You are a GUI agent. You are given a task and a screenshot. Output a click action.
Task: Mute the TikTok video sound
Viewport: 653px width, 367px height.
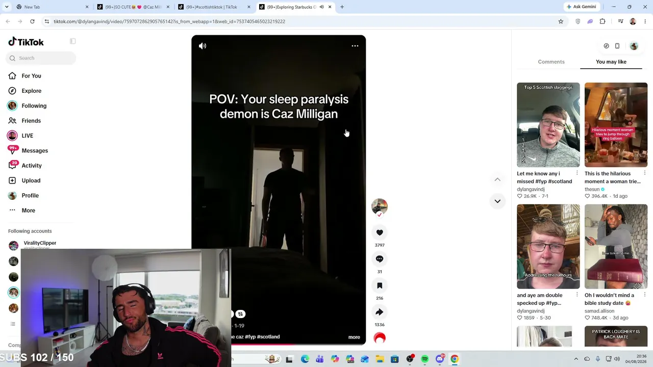203,46
